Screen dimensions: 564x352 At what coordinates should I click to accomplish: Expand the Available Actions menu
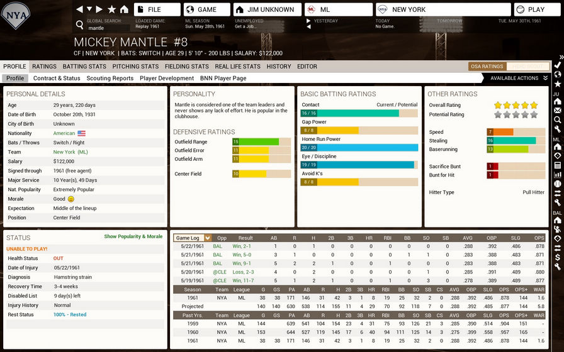[x=518, y=79]
